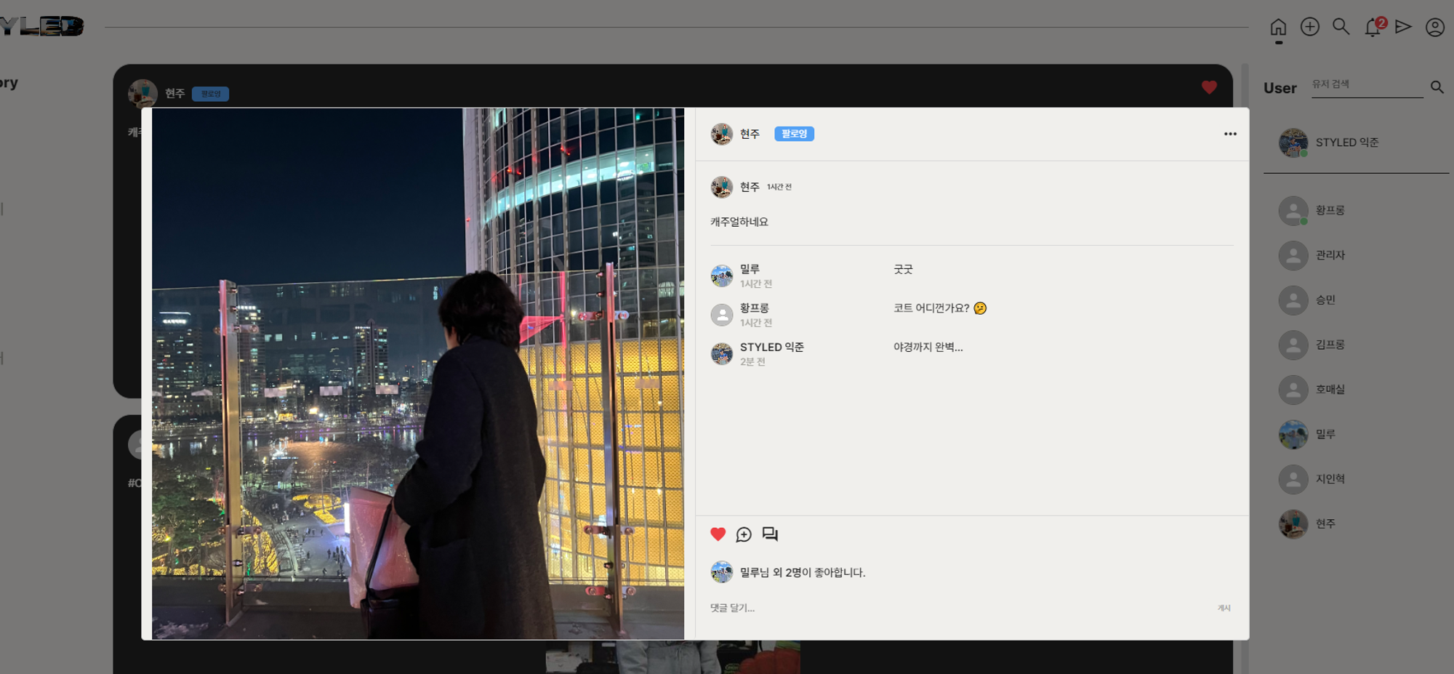This screenshot has width=1454, height=674.
Task: Select user 지인혁 in the sidebar list
Action: [1312, 479]
